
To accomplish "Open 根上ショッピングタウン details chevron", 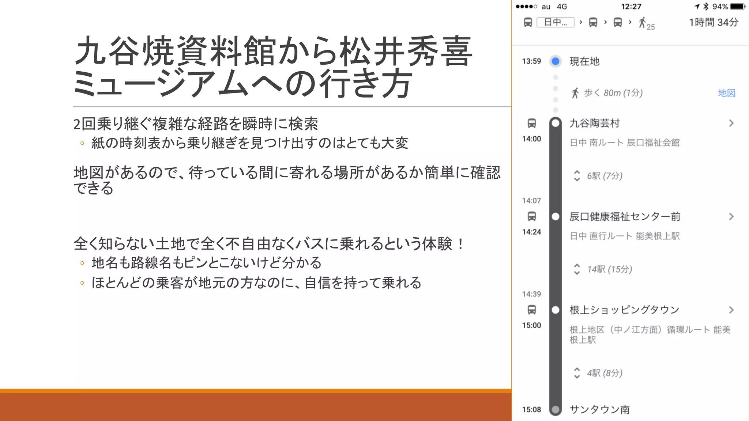I will pos(731,310).
